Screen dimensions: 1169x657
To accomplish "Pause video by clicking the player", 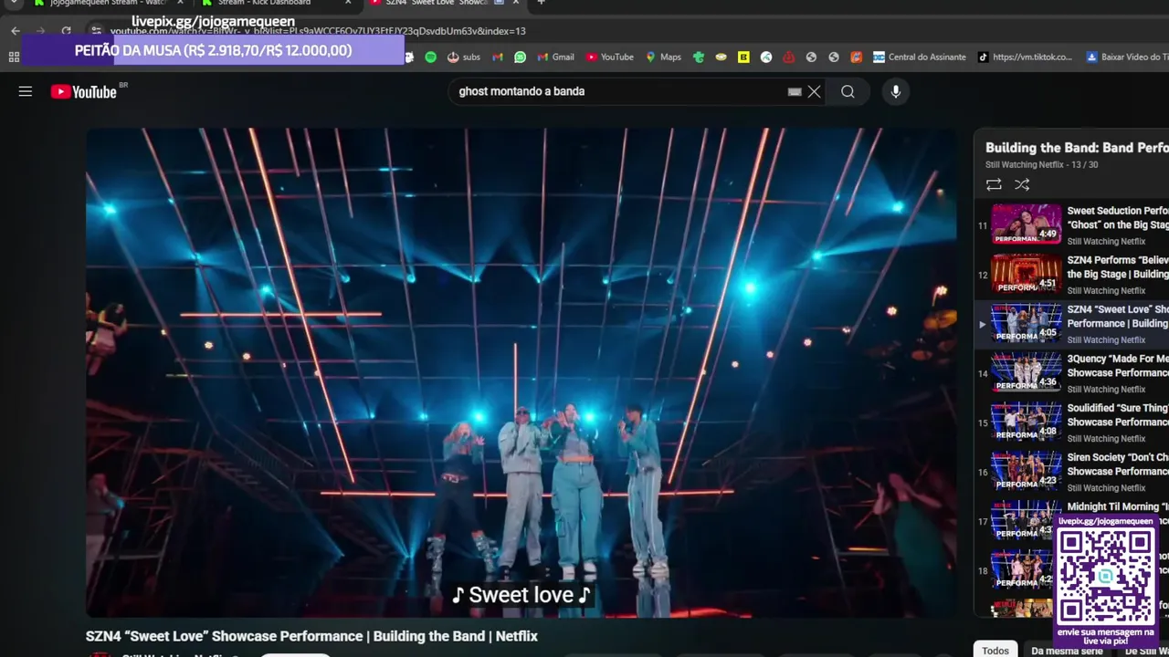I will (521, 372).
